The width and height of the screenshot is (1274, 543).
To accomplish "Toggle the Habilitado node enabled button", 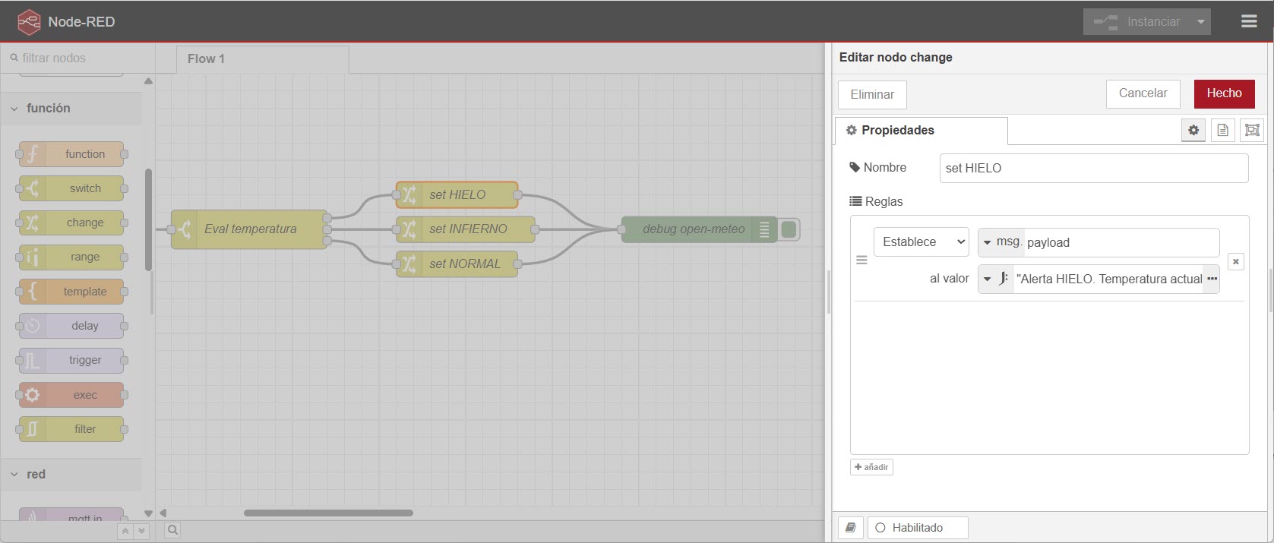I will tap(918, 528).
